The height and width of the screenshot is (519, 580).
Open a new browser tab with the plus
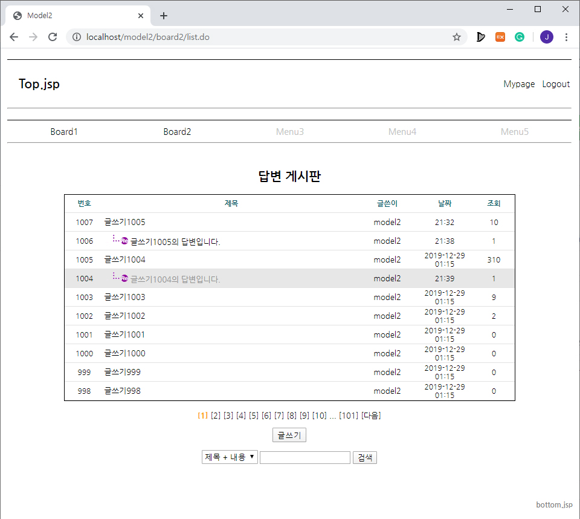(163, 15)
